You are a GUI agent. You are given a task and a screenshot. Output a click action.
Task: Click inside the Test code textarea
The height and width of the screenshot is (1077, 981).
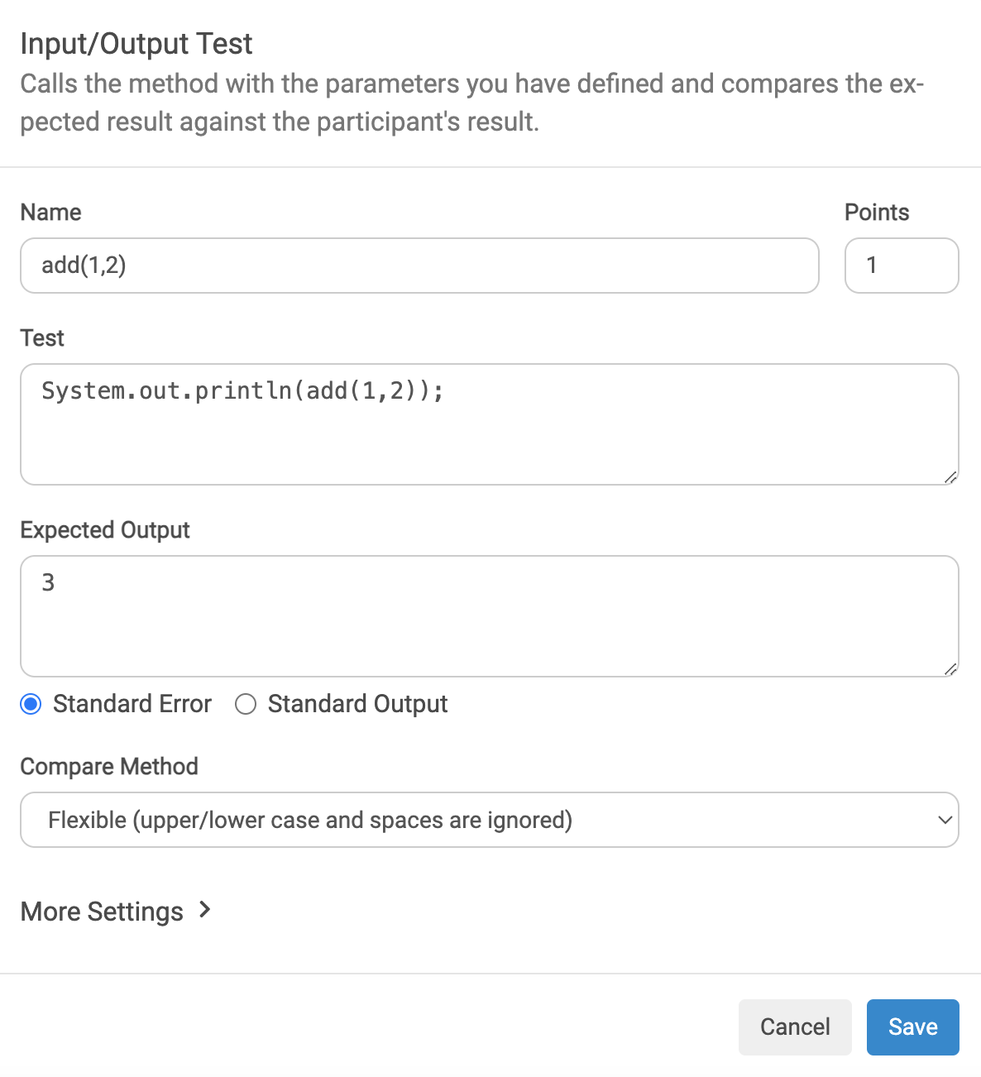[490, 424]
